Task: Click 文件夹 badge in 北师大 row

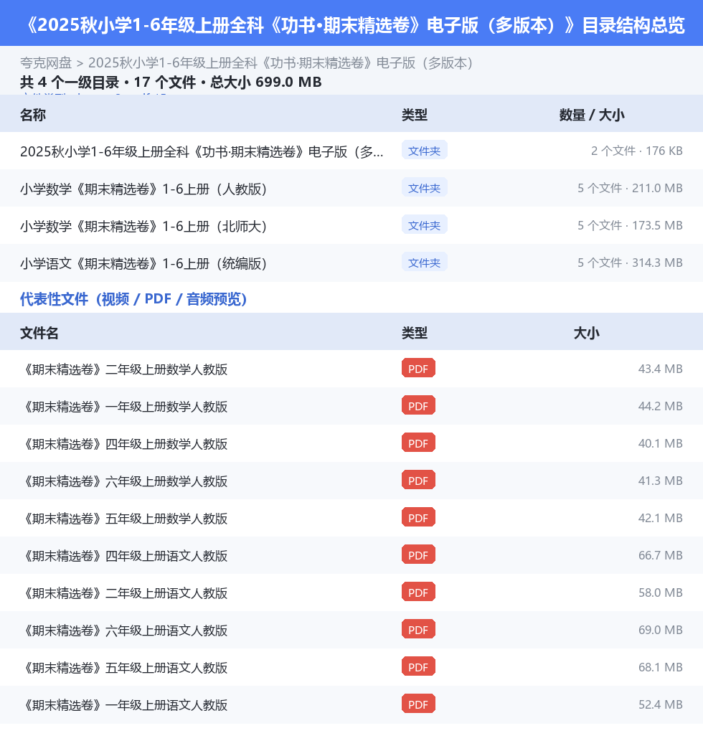Action: [424, 225]
